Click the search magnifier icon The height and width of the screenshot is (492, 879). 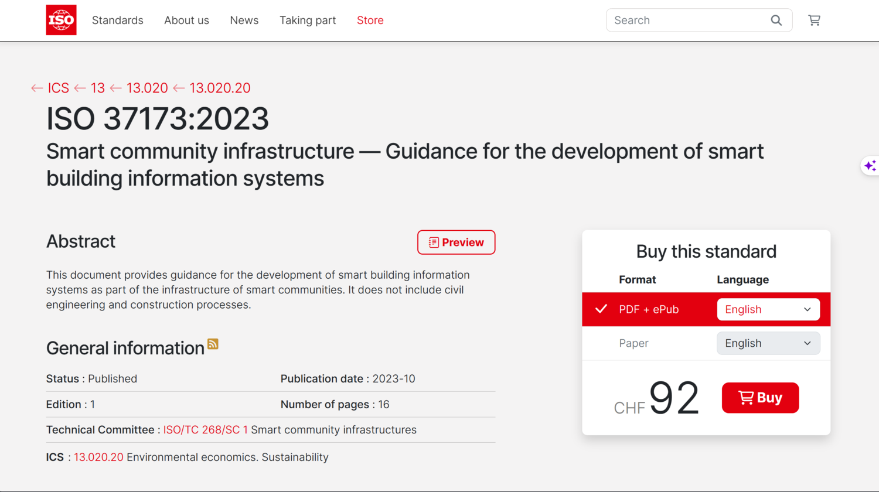(x=776, y=20)
